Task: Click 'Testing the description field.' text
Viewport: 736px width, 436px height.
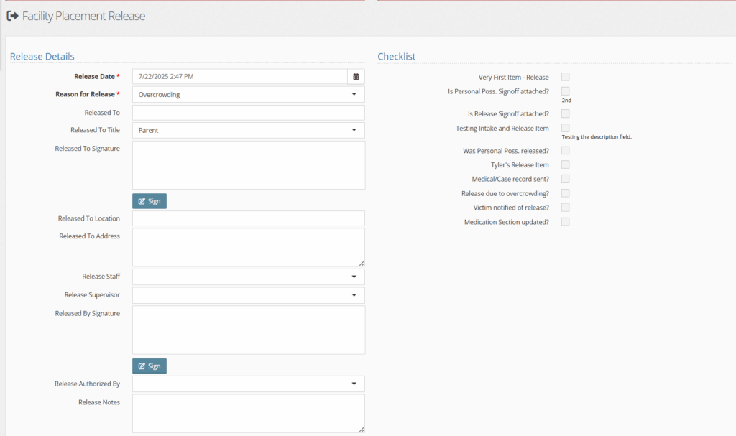Action: click(x=597, y=137)
